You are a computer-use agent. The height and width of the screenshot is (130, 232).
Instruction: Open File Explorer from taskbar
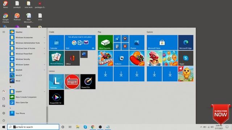[x=78, y=127]
